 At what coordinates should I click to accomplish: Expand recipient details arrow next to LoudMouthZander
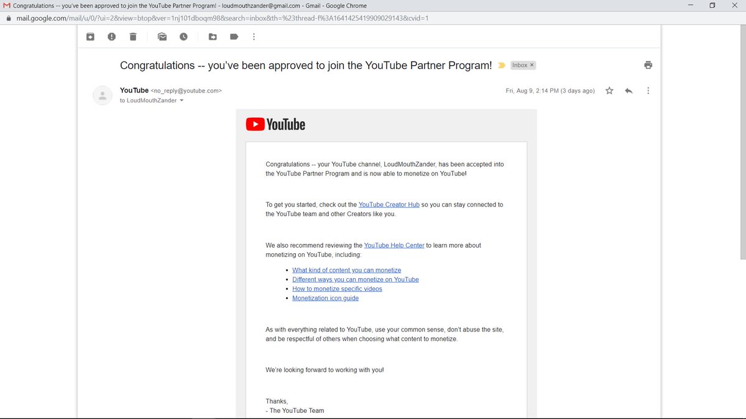tap(182, 101)
